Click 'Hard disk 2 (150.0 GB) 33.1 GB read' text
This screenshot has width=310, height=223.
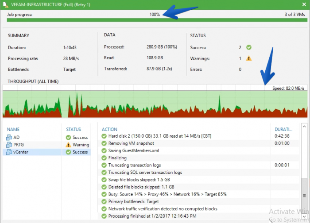click(160, 136)
